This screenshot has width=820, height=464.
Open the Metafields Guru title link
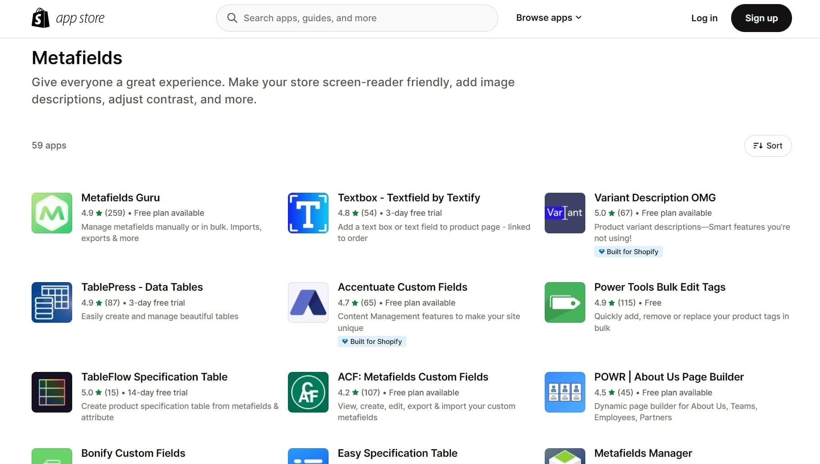coord(120,198)
